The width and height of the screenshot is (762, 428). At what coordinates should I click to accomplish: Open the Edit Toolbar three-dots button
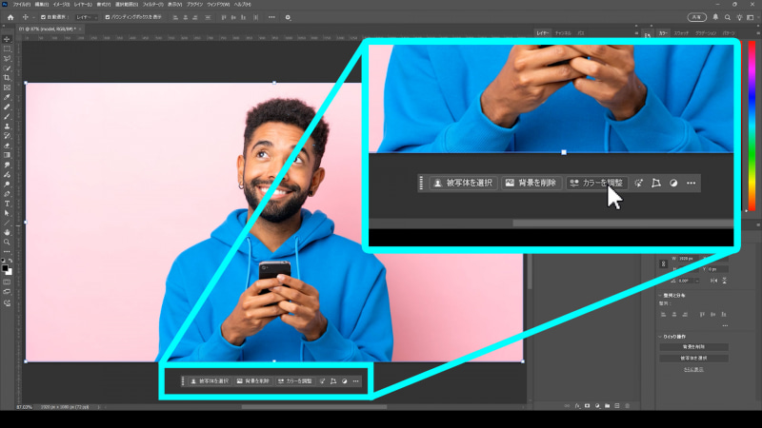click(7, 251)
